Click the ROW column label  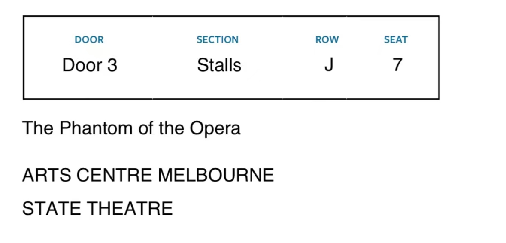(x=327, y=40)
